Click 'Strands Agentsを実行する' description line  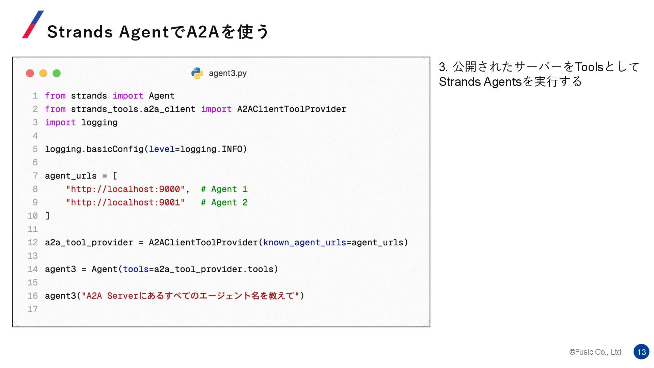pos(510,82)
